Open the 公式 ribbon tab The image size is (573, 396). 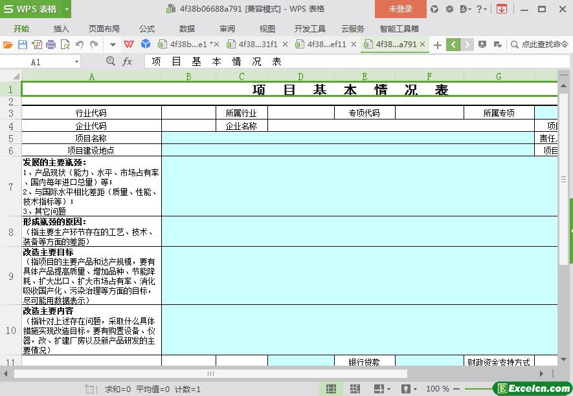point(147,28)
